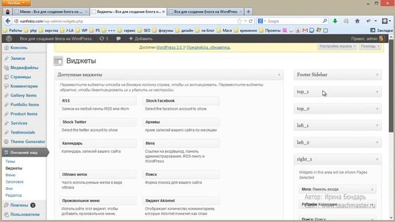Select the Произвольное меню widget
The height and width of the screenshot is (222, 395).
98,200
